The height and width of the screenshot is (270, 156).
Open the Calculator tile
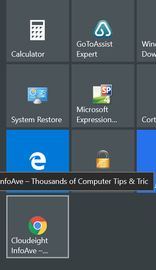38,31
